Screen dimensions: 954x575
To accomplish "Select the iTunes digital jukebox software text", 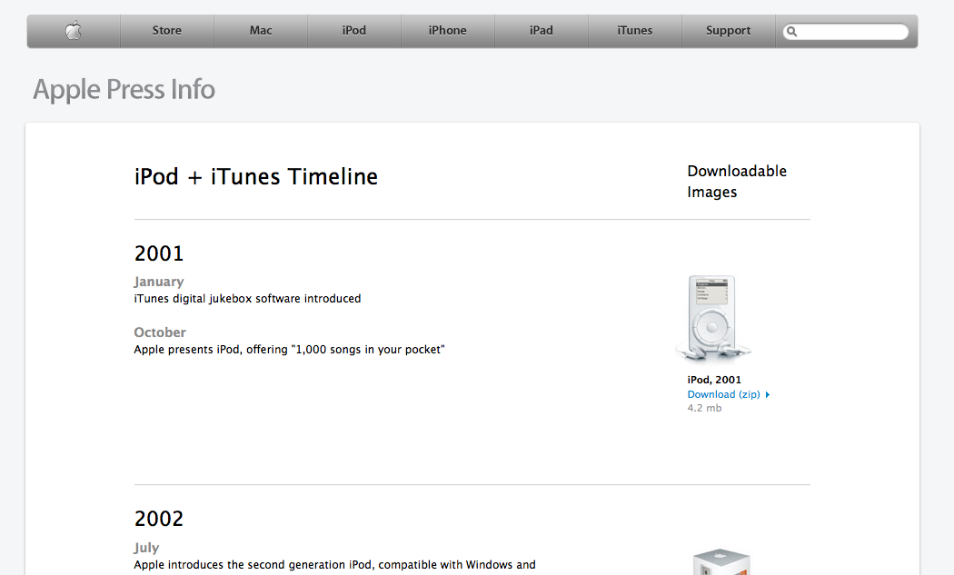I will click(248, 299).
